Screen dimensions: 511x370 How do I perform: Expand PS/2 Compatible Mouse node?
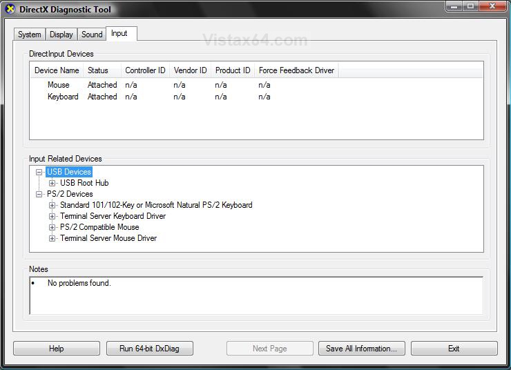click(x=52, y=227)
